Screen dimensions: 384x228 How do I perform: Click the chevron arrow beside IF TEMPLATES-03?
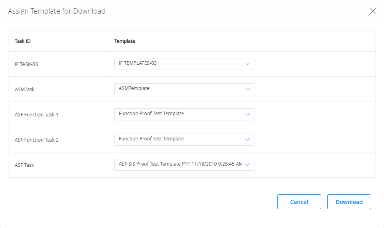(x=247, y=64)
